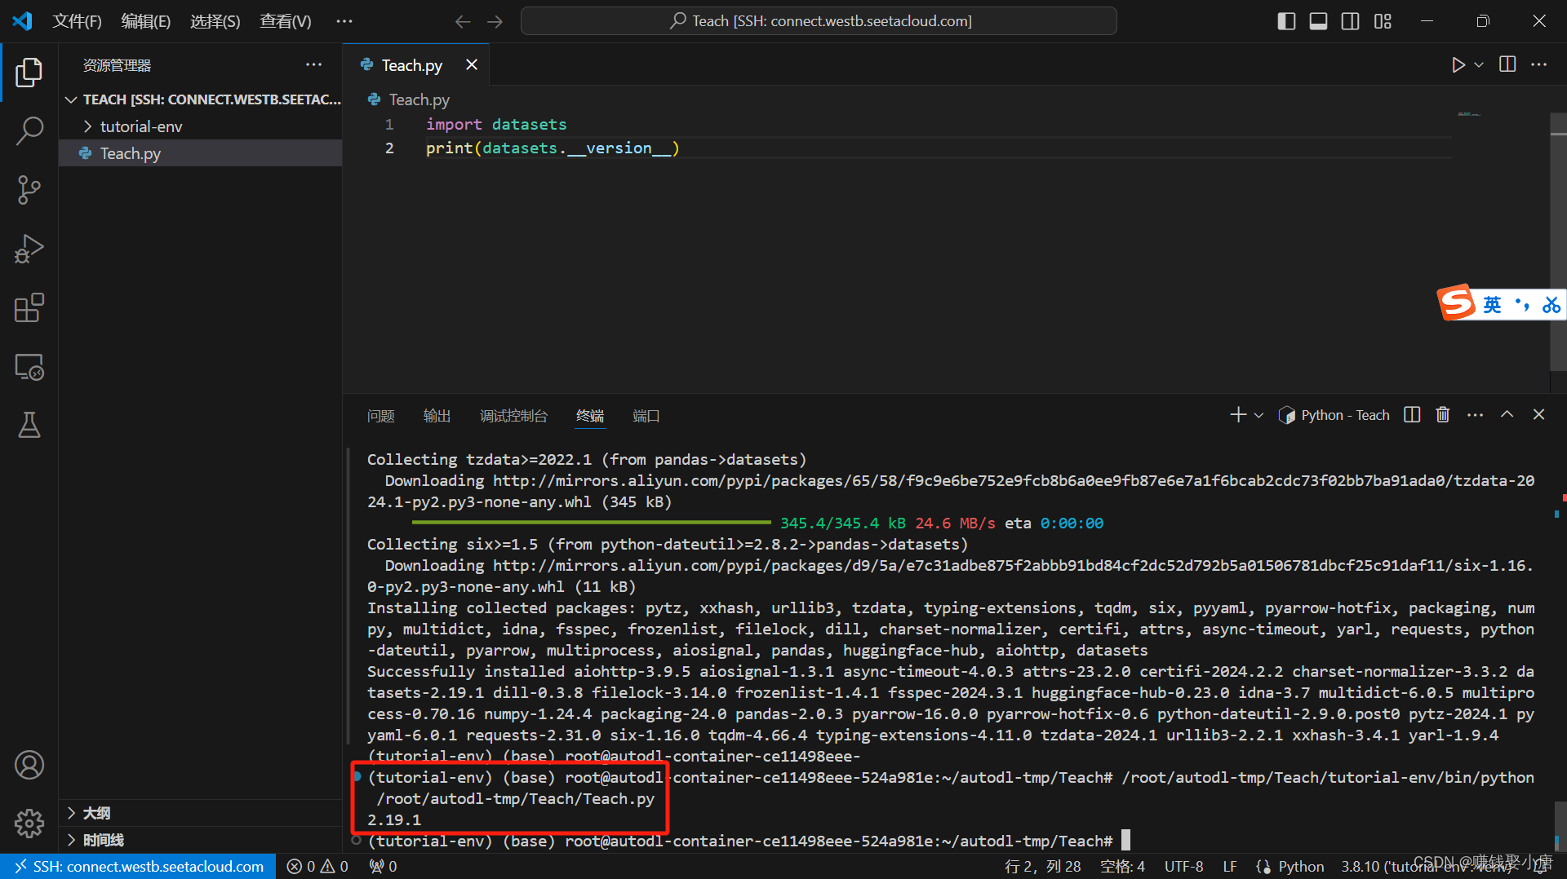
Task: Open Explorer panel more actions
Action: point(314,65)
